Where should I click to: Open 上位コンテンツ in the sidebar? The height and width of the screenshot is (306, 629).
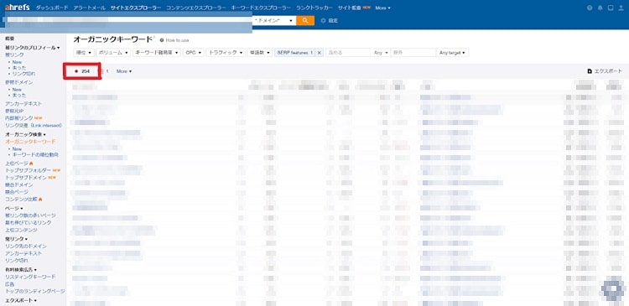pos(21,231)
